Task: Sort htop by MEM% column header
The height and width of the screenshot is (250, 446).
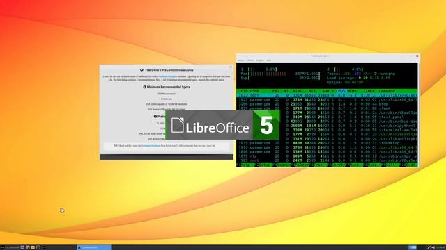Action: coord(352,91)
